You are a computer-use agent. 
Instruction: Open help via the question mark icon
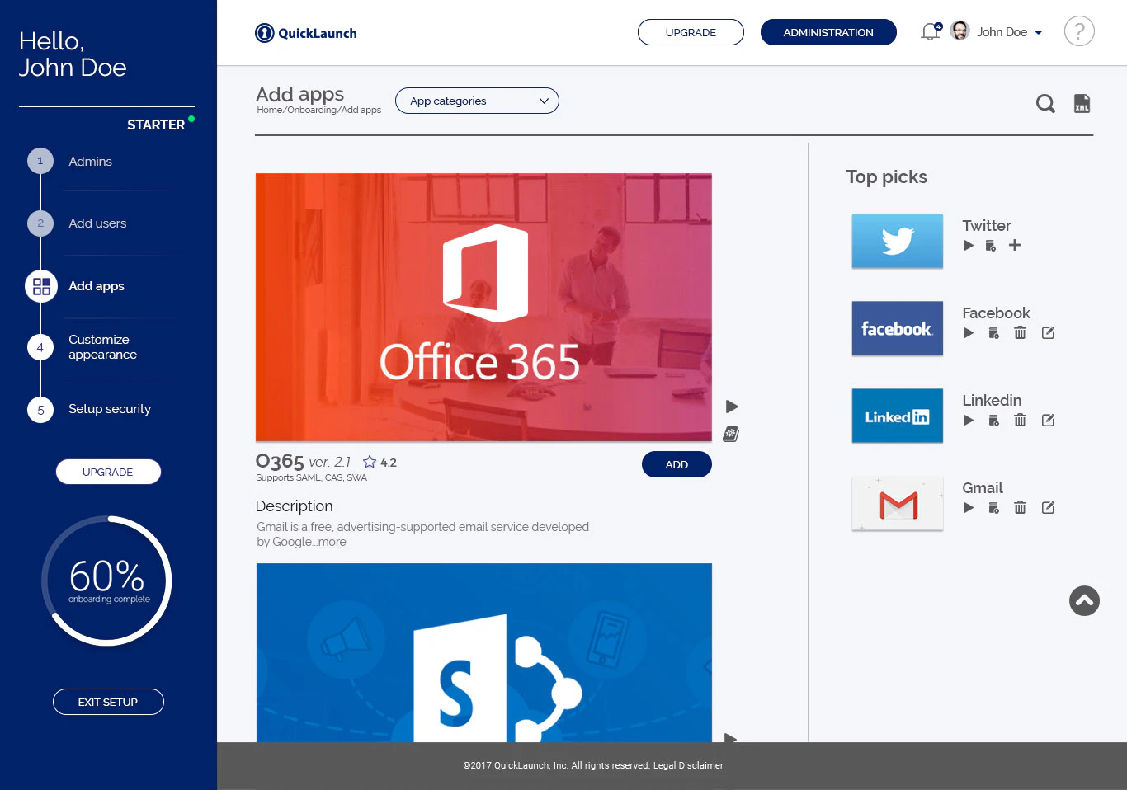point(1079,31)
